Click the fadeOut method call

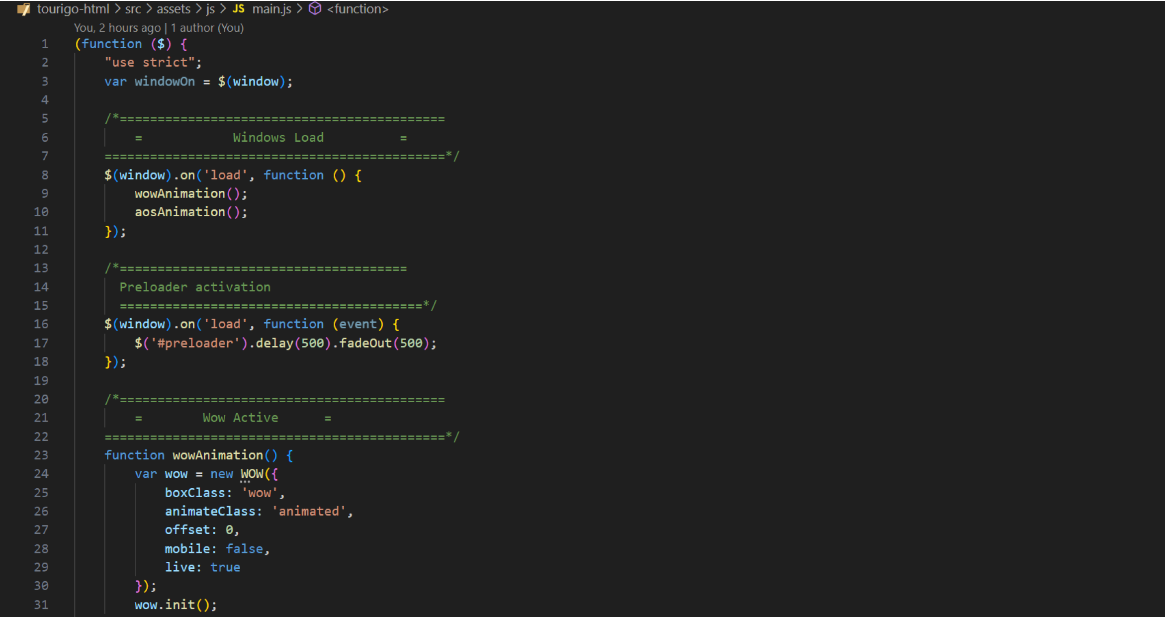[x=365, y=343]
